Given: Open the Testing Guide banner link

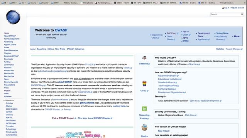Looking at the screenshot, I should pyautogui.click(x=222, y=33).
